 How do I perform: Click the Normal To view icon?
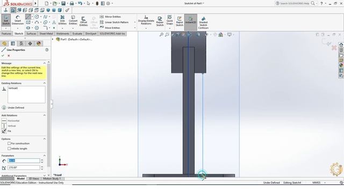click(6, 10)
